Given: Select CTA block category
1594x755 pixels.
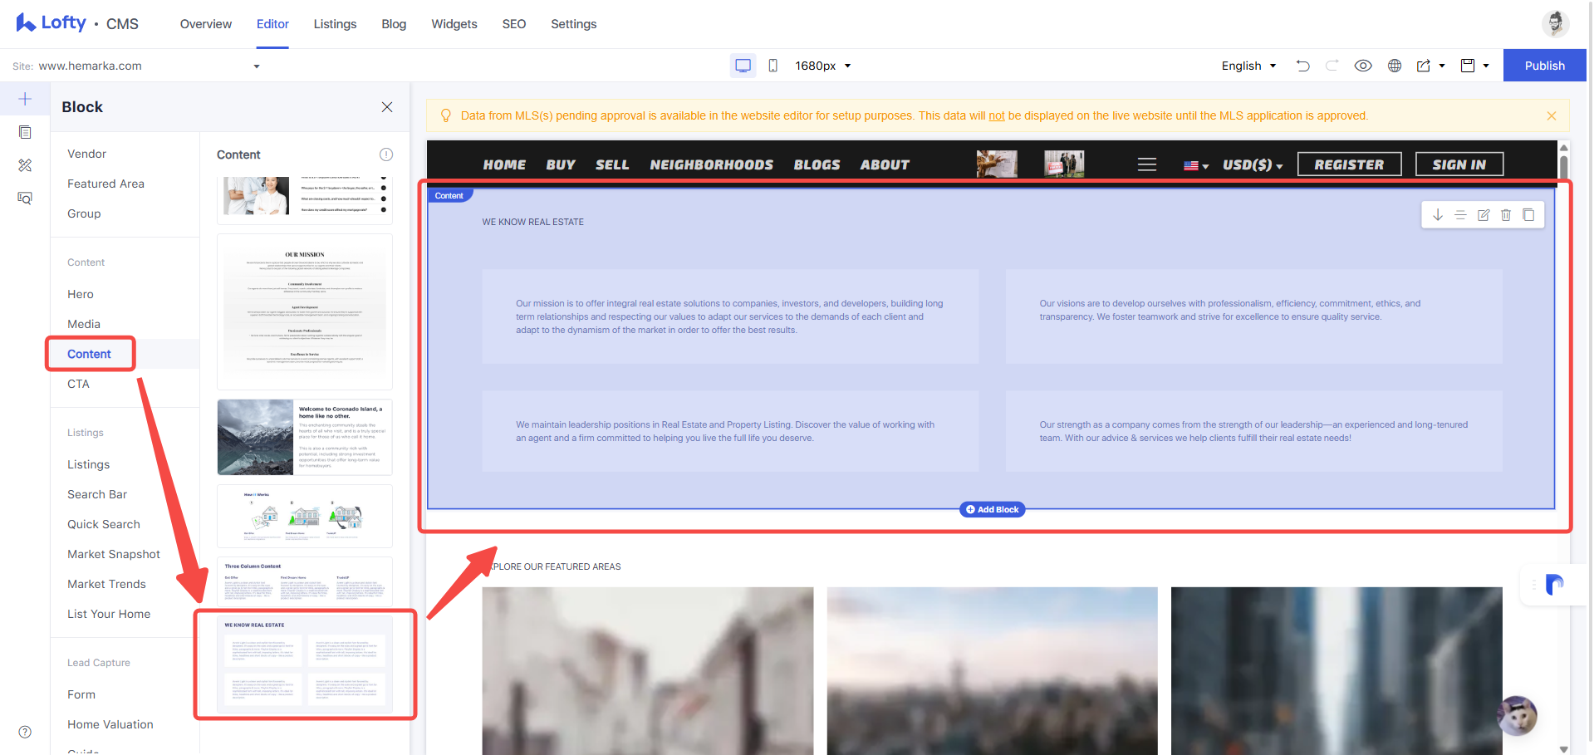Looking at the screenshot, I should pyautogui.click(x=78, y=384).
